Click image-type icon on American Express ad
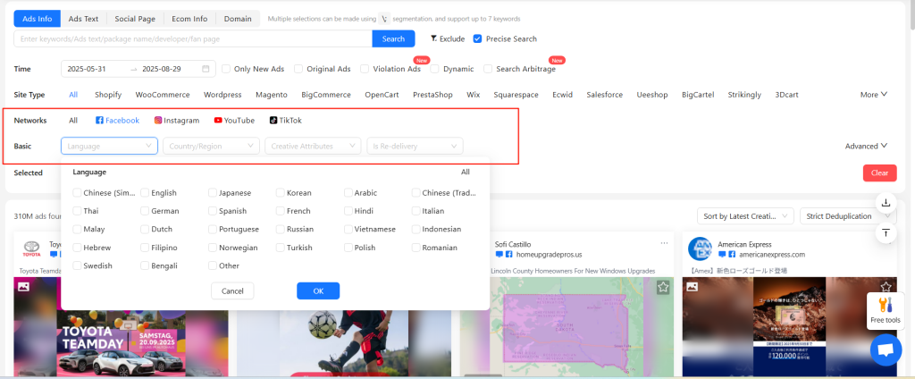The height and width of the screenshot is (379, 915). click(x=693, y=287)
